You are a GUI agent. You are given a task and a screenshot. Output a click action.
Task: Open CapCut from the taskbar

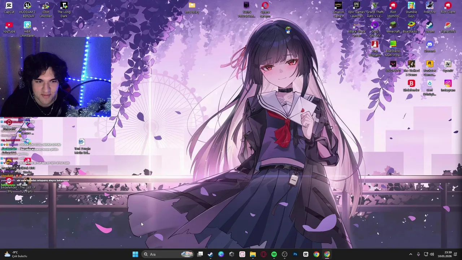pyautogui.click(x=306, y=254)
